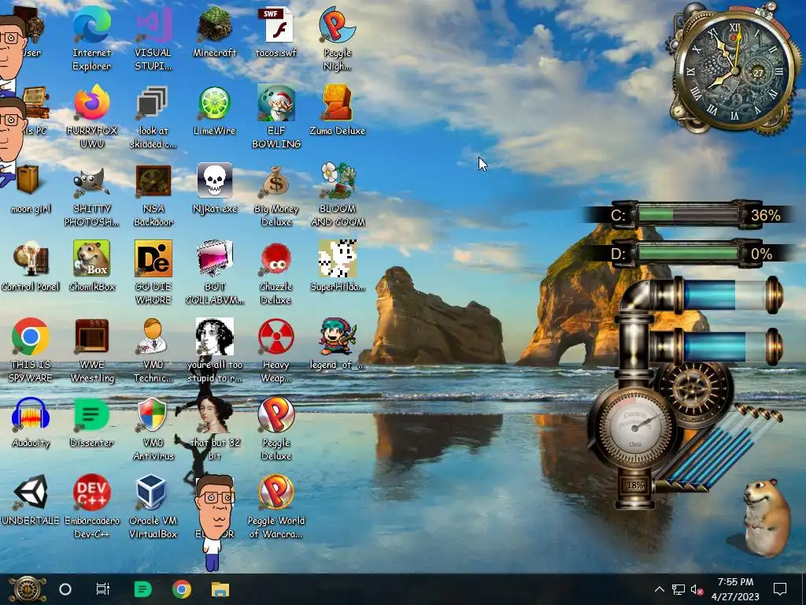Viewport: 806px width, 605px height.
Task: Select the NjRat.exe skull icon
Action: pyautogui.click(x=214, y=180)
